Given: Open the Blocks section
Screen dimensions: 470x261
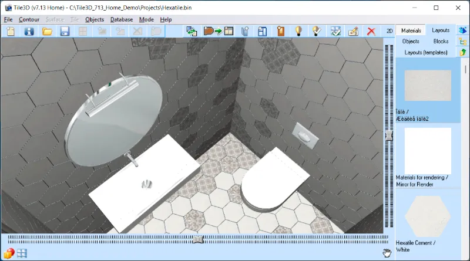Looking at the screenshot, I should point(441,42).
